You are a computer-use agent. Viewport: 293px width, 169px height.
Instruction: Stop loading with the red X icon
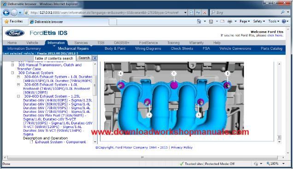click(x=205, y=13)
